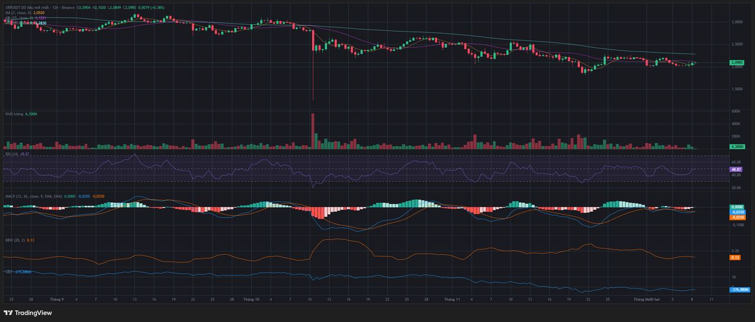Click the current price label 2,0983 on scale
This screenshot has height=322, width=755.
[737, 62]
